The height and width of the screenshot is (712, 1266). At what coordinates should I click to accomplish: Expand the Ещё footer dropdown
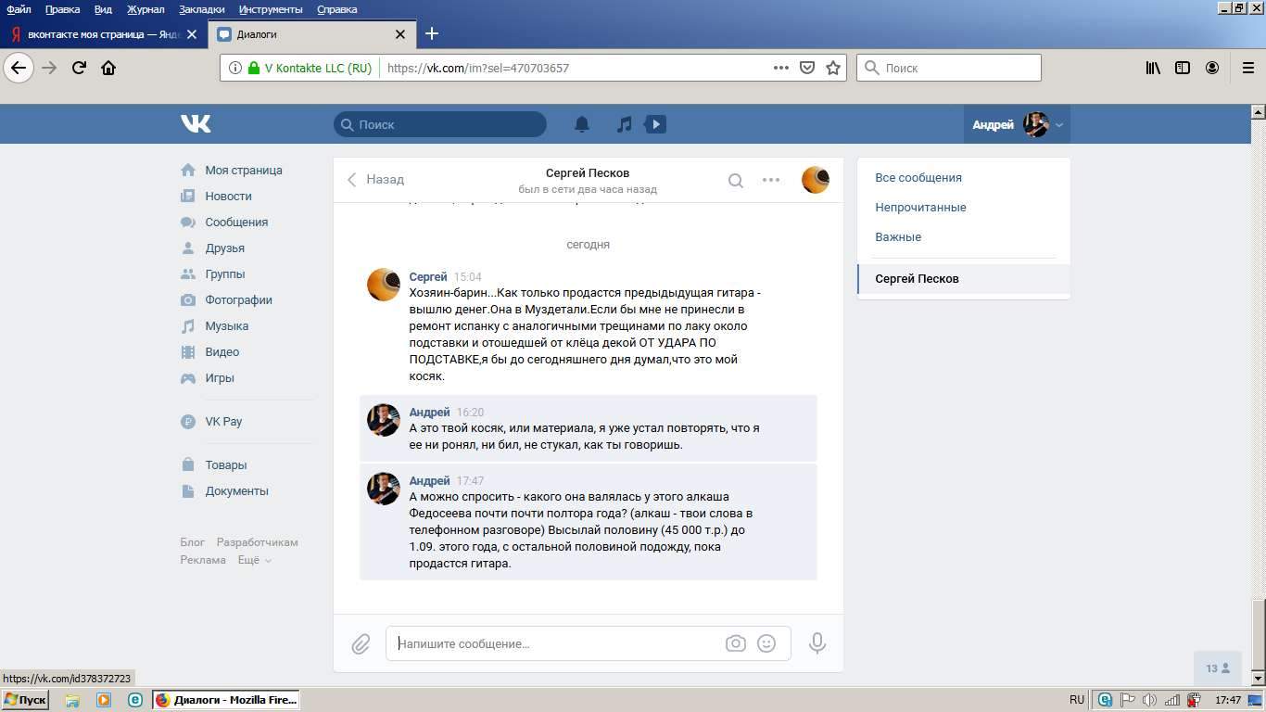coord(255,560)
